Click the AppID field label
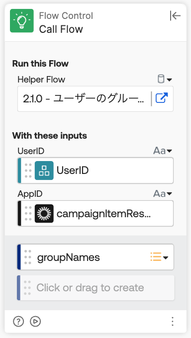Screen dimensions: 191x338 point(30,194)
